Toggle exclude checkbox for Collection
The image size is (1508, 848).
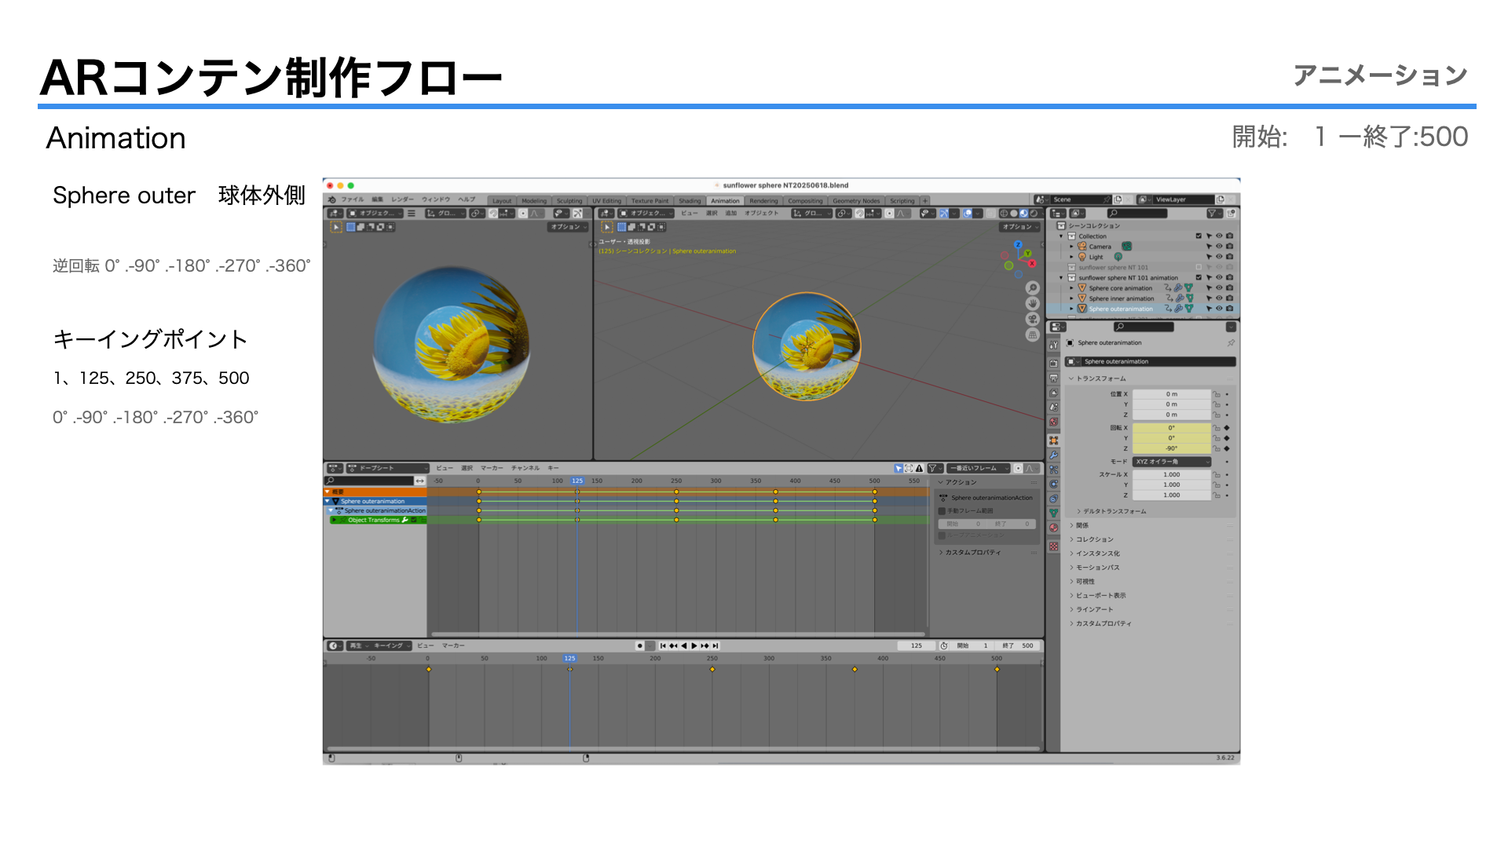[x=1199, y=236]
